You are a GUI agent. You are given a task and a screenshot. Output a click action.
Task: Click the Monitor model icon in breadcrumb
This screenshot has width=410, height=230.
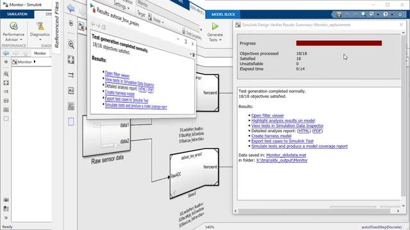pos(15,62)
